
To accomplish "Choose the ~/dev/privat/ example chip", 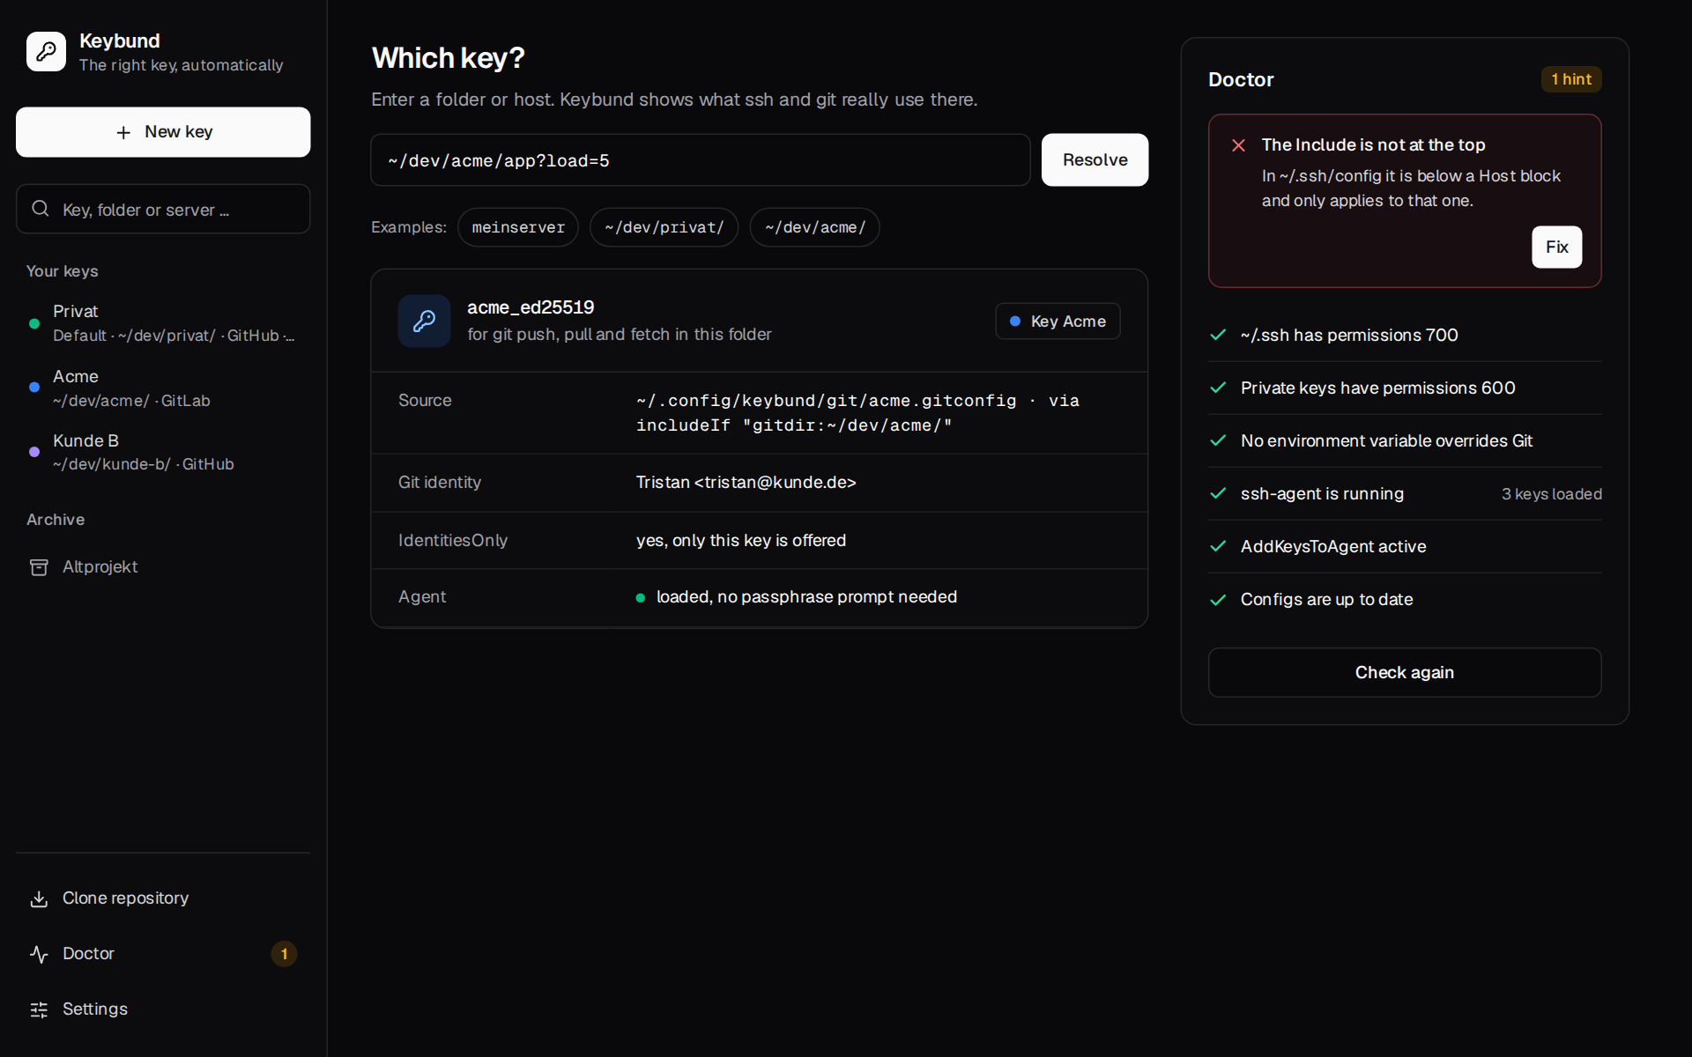I will pos(664,227).
